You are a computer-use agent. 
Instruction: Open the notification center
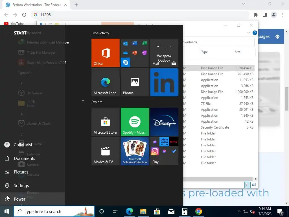tap(280, 211)
